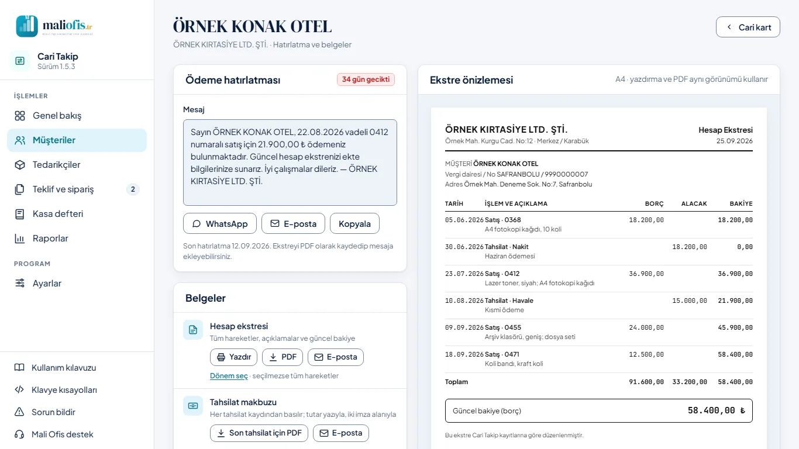This screenshot has height=449, width=799.
Task: Click the Tahsilat · Nakit row
Action: coord(599,251)
